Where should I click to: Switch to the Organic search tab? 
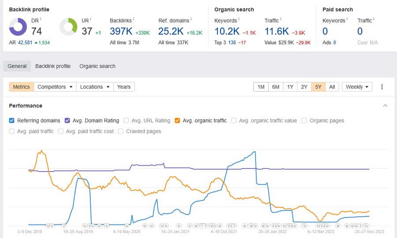coord(97,66)
